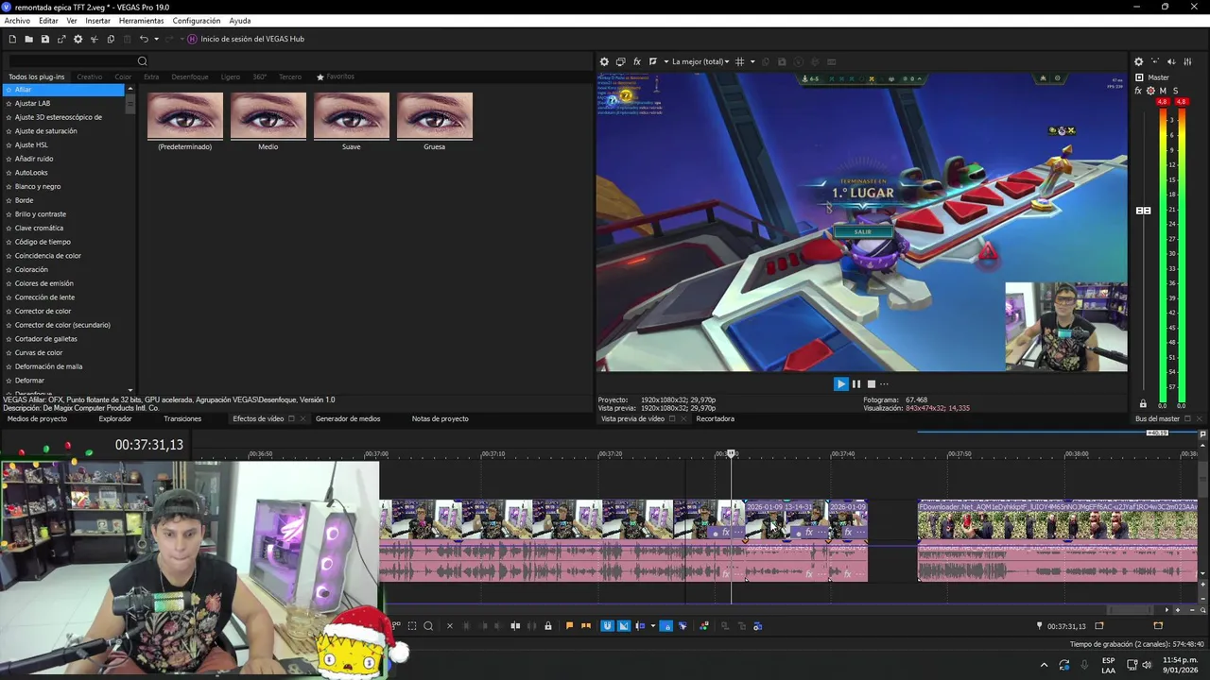This screenshot has width=1210, height=680.
Task: Select the Brillo y contraste effect
Action: point(41,214)
